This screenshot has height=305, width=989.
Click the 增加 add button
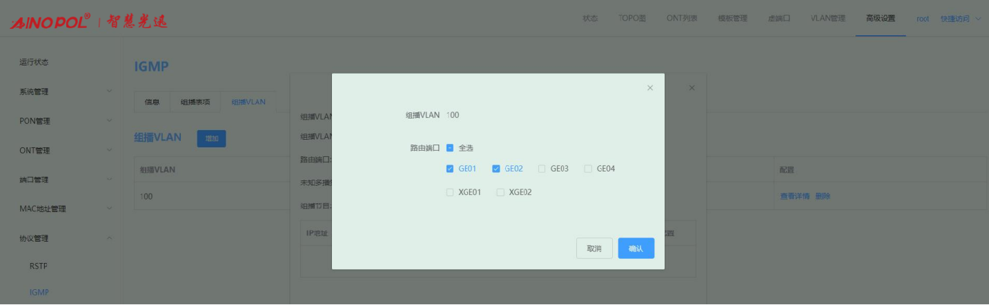click(211, 138)
